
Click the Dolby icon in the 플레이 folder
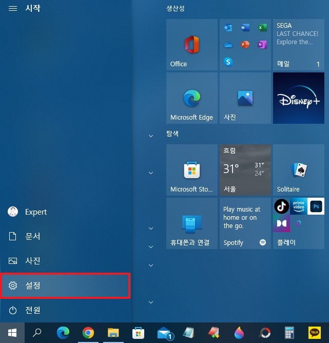(x=282, y=223)
